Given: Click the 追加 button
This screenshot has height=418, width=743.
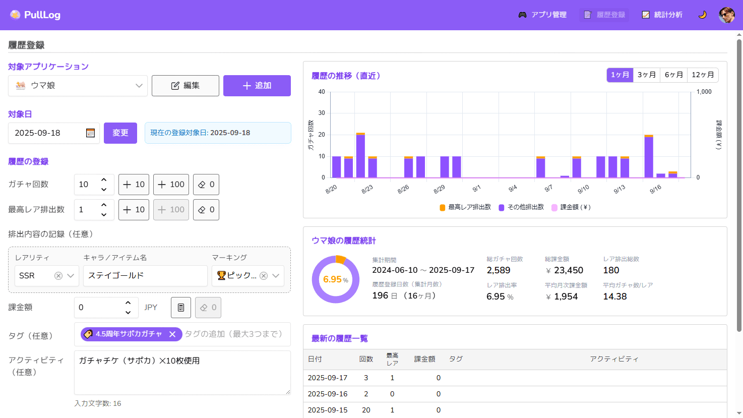Looking at the screenshot, I should tap(257, 86).
